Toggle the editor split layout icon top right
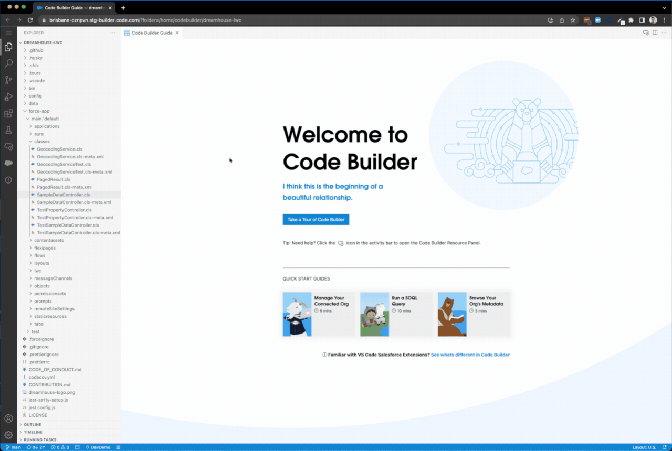 click(655, 33)
